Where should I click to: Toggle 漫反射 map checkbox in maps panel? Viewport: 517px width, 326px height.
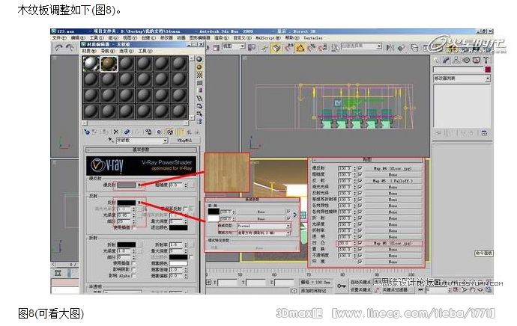tap(360, 168)
